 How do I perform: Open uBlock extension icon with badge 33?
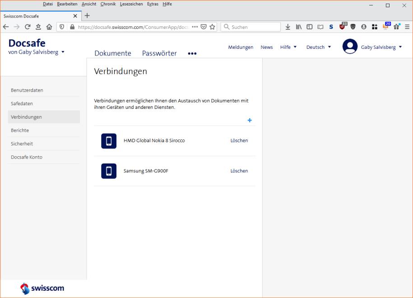[343, 26]
